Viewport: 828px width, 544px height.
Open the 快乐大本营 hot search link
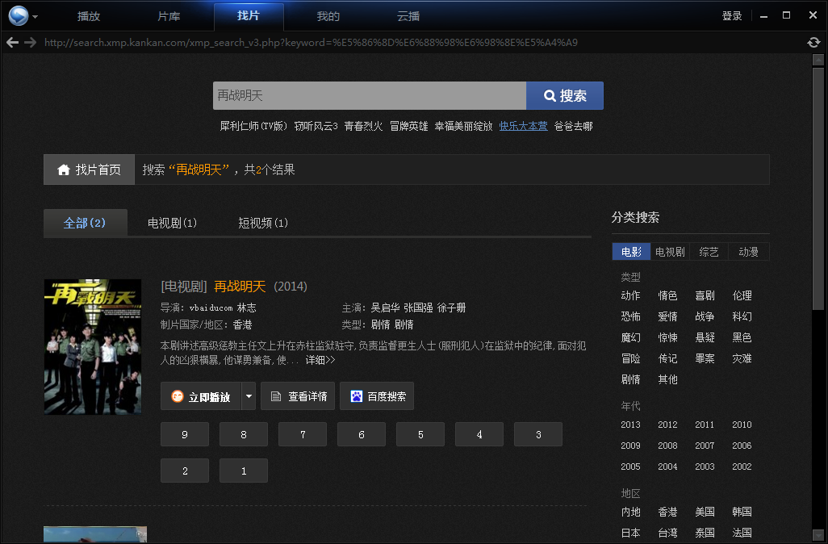523,126
